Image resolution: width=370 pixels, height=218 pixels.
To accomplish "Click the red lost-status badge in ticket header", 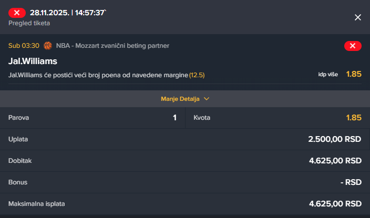I will pos(17,12).
